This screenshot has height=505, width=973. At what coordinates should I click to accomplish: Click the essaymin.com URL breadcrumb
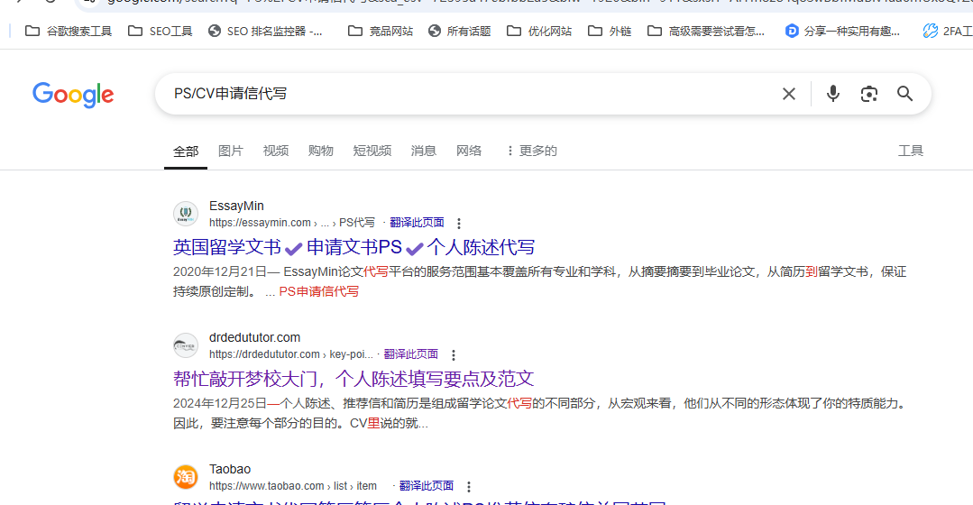coord(292,223)
